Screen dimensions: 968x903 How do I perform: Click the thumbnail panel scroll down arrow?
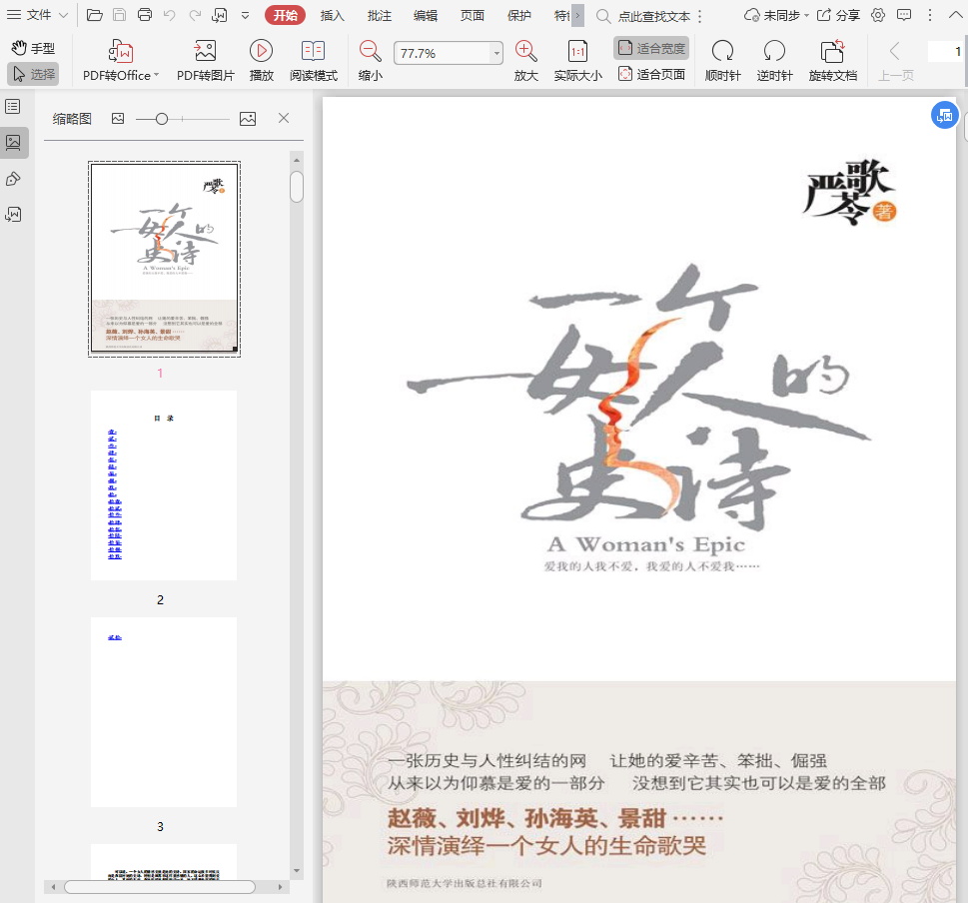click(x=297, y=871)
